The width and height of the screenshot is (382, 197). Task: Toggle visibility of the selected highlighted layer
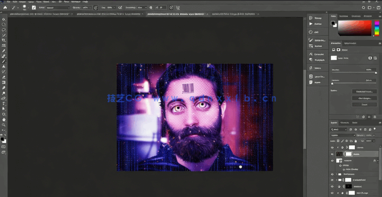pos(332,154)
